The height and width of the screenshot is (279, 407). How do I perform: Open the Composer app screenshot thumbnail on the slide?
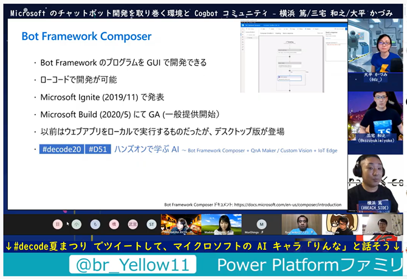[294, 56]
